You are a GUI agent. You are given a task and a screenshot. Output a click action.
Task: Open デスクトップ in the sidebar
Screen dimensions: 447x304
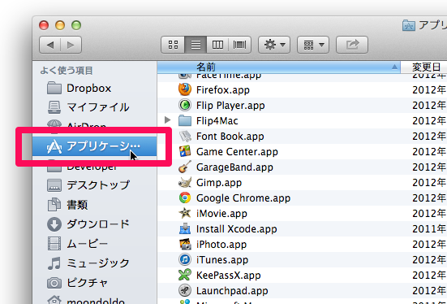click(95, 185)
